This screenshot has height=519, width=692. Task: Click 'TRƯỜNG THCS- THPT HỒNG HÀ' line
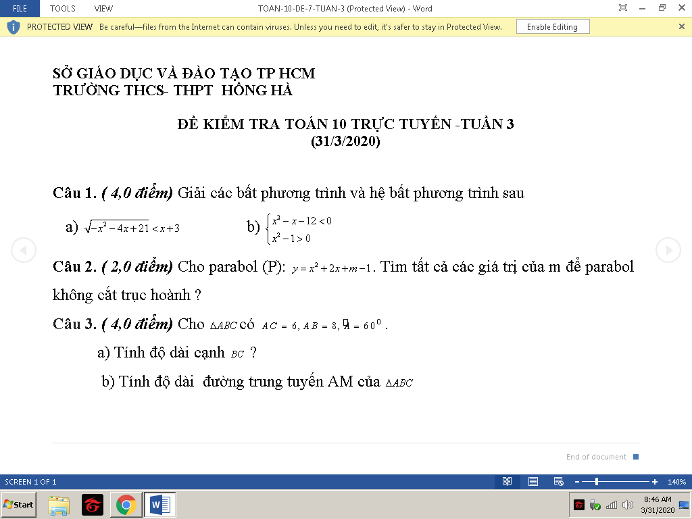(x=173, y=90)
